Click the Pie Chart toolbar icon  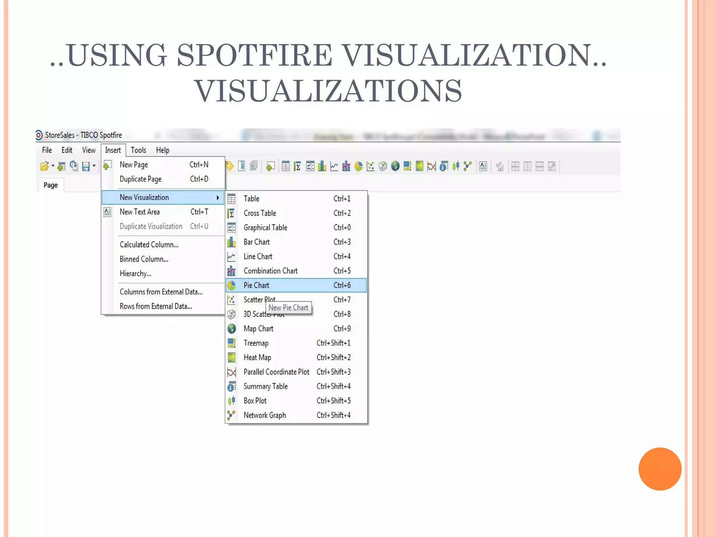point(358,166)
